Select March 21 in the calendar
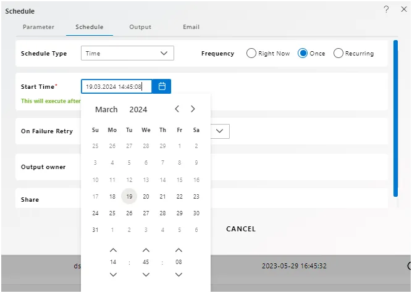The width and height of the screenshot is (412, 293). coord(162,197)
